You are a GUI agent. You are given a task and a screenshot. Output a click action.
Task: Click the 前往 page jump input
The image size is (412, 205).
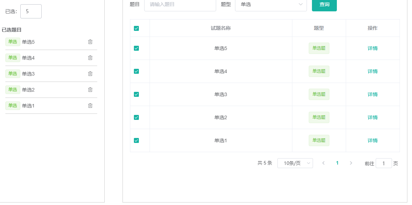point(384,164)
